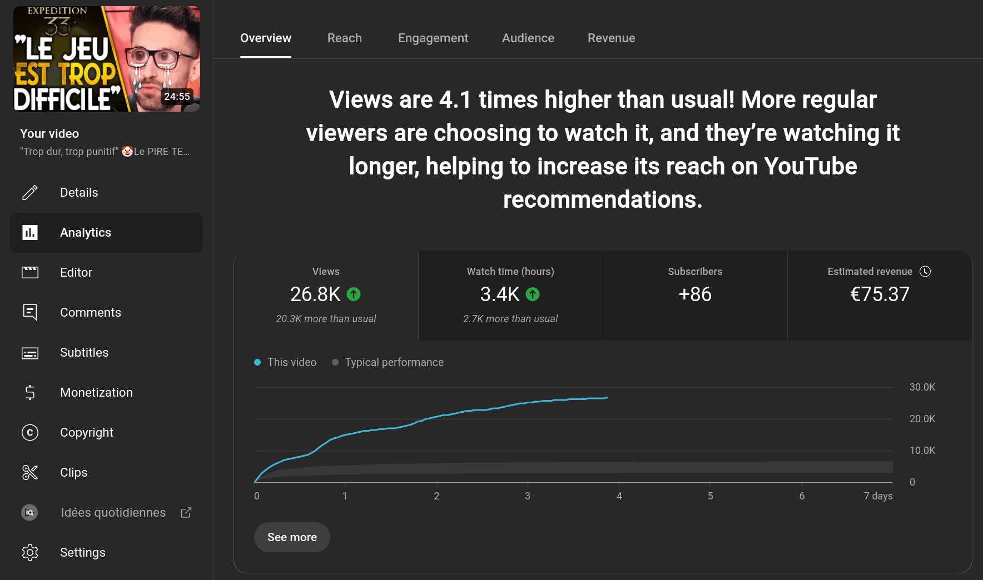Open the Subtitles icon in sidebar
Screen dimensions: 983x580
coord(30,352)
